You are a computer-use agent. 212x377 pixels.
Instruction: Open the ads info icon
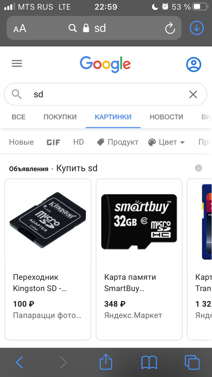(198, 168)
